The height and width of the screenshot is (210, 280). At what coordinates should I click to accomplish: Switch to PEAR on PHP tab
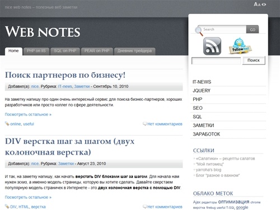coord(97,51)
